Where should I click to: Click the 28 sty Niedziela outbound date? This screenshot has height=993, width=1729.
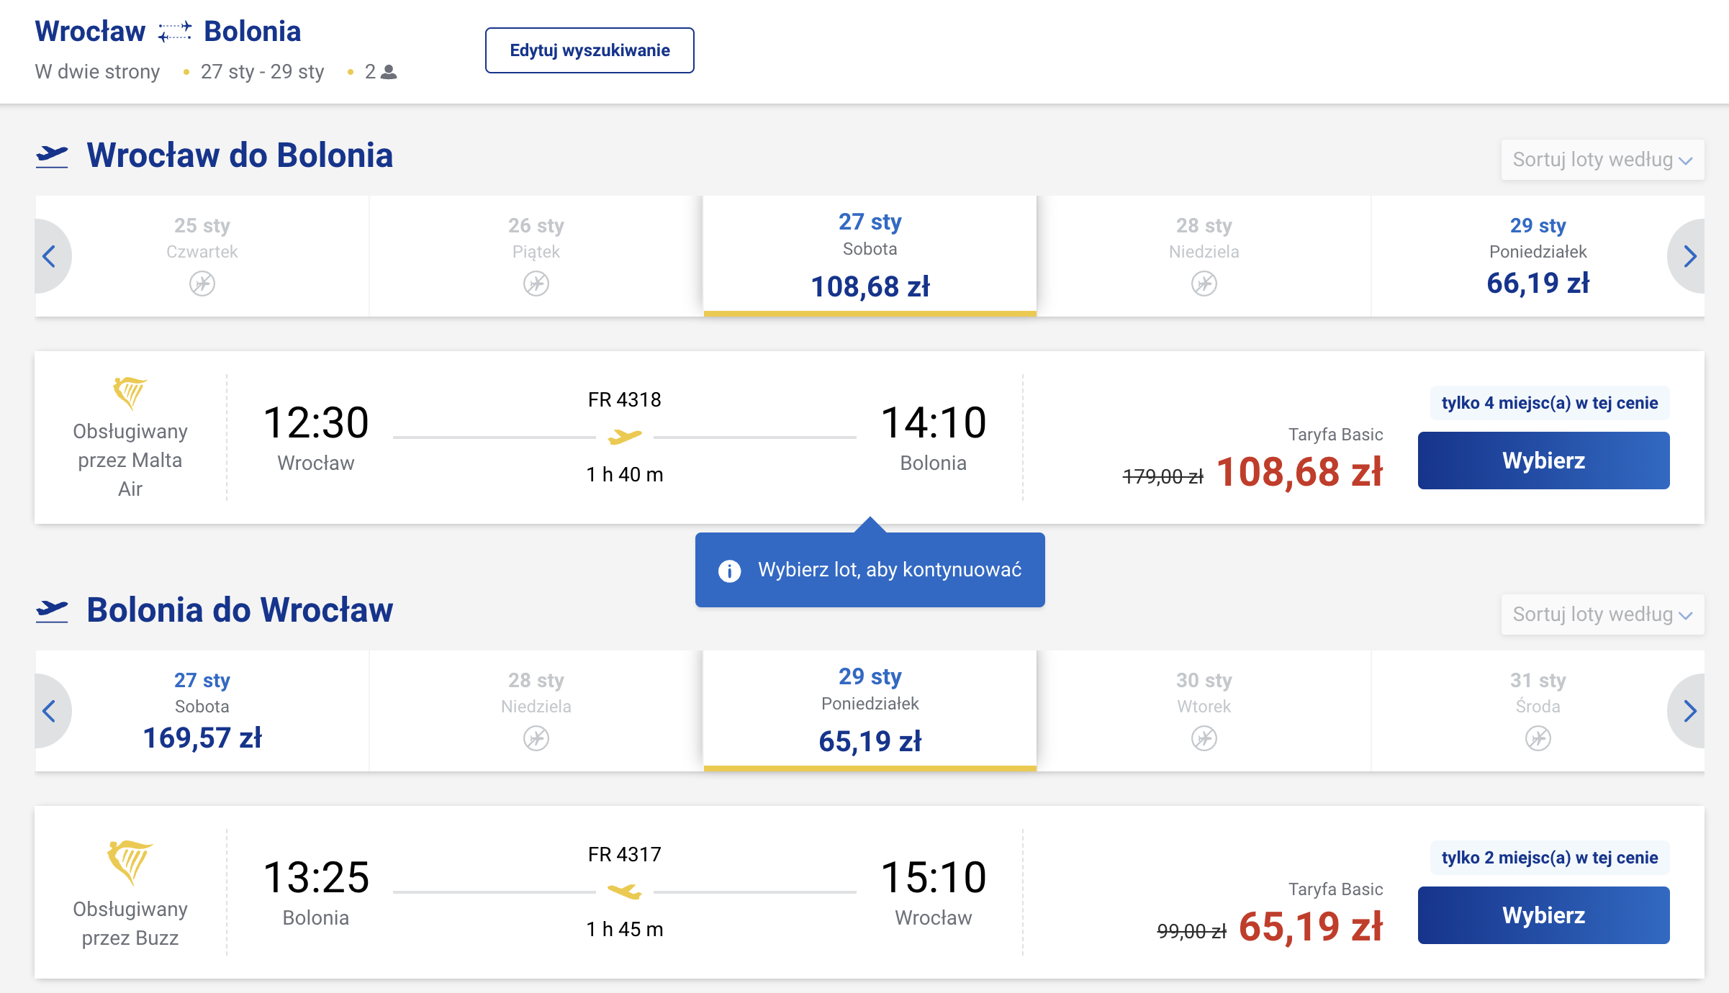point(1204,256)
